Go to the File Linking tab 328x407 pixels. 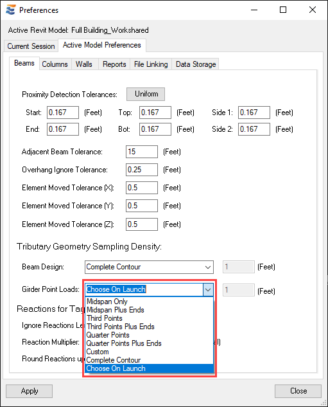151,64
